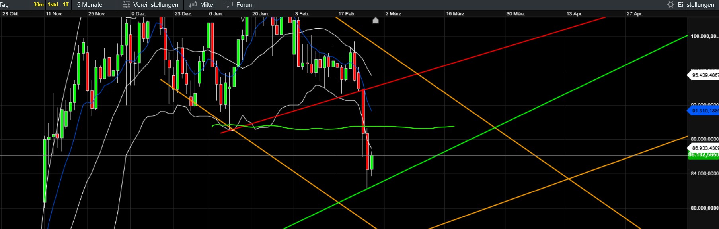
Task: Click the 27 Apr. date label
Action: 635,14
